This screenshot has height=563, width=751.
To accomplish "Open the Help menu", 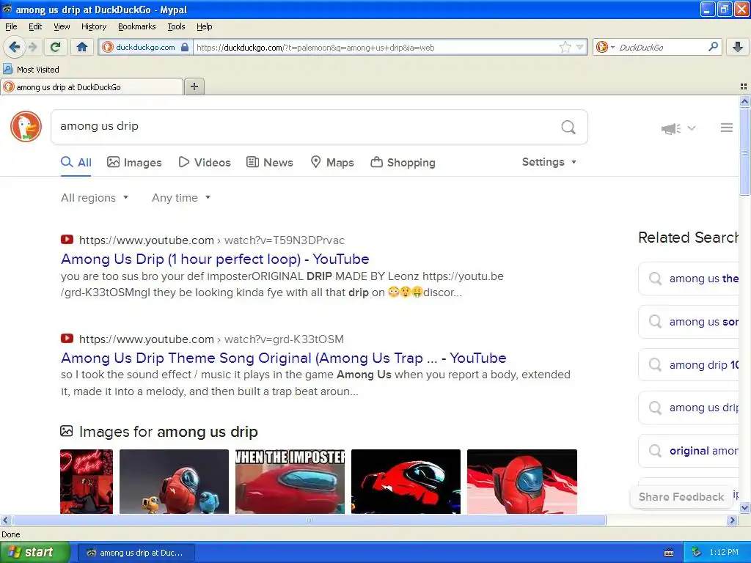I will 205,27.
